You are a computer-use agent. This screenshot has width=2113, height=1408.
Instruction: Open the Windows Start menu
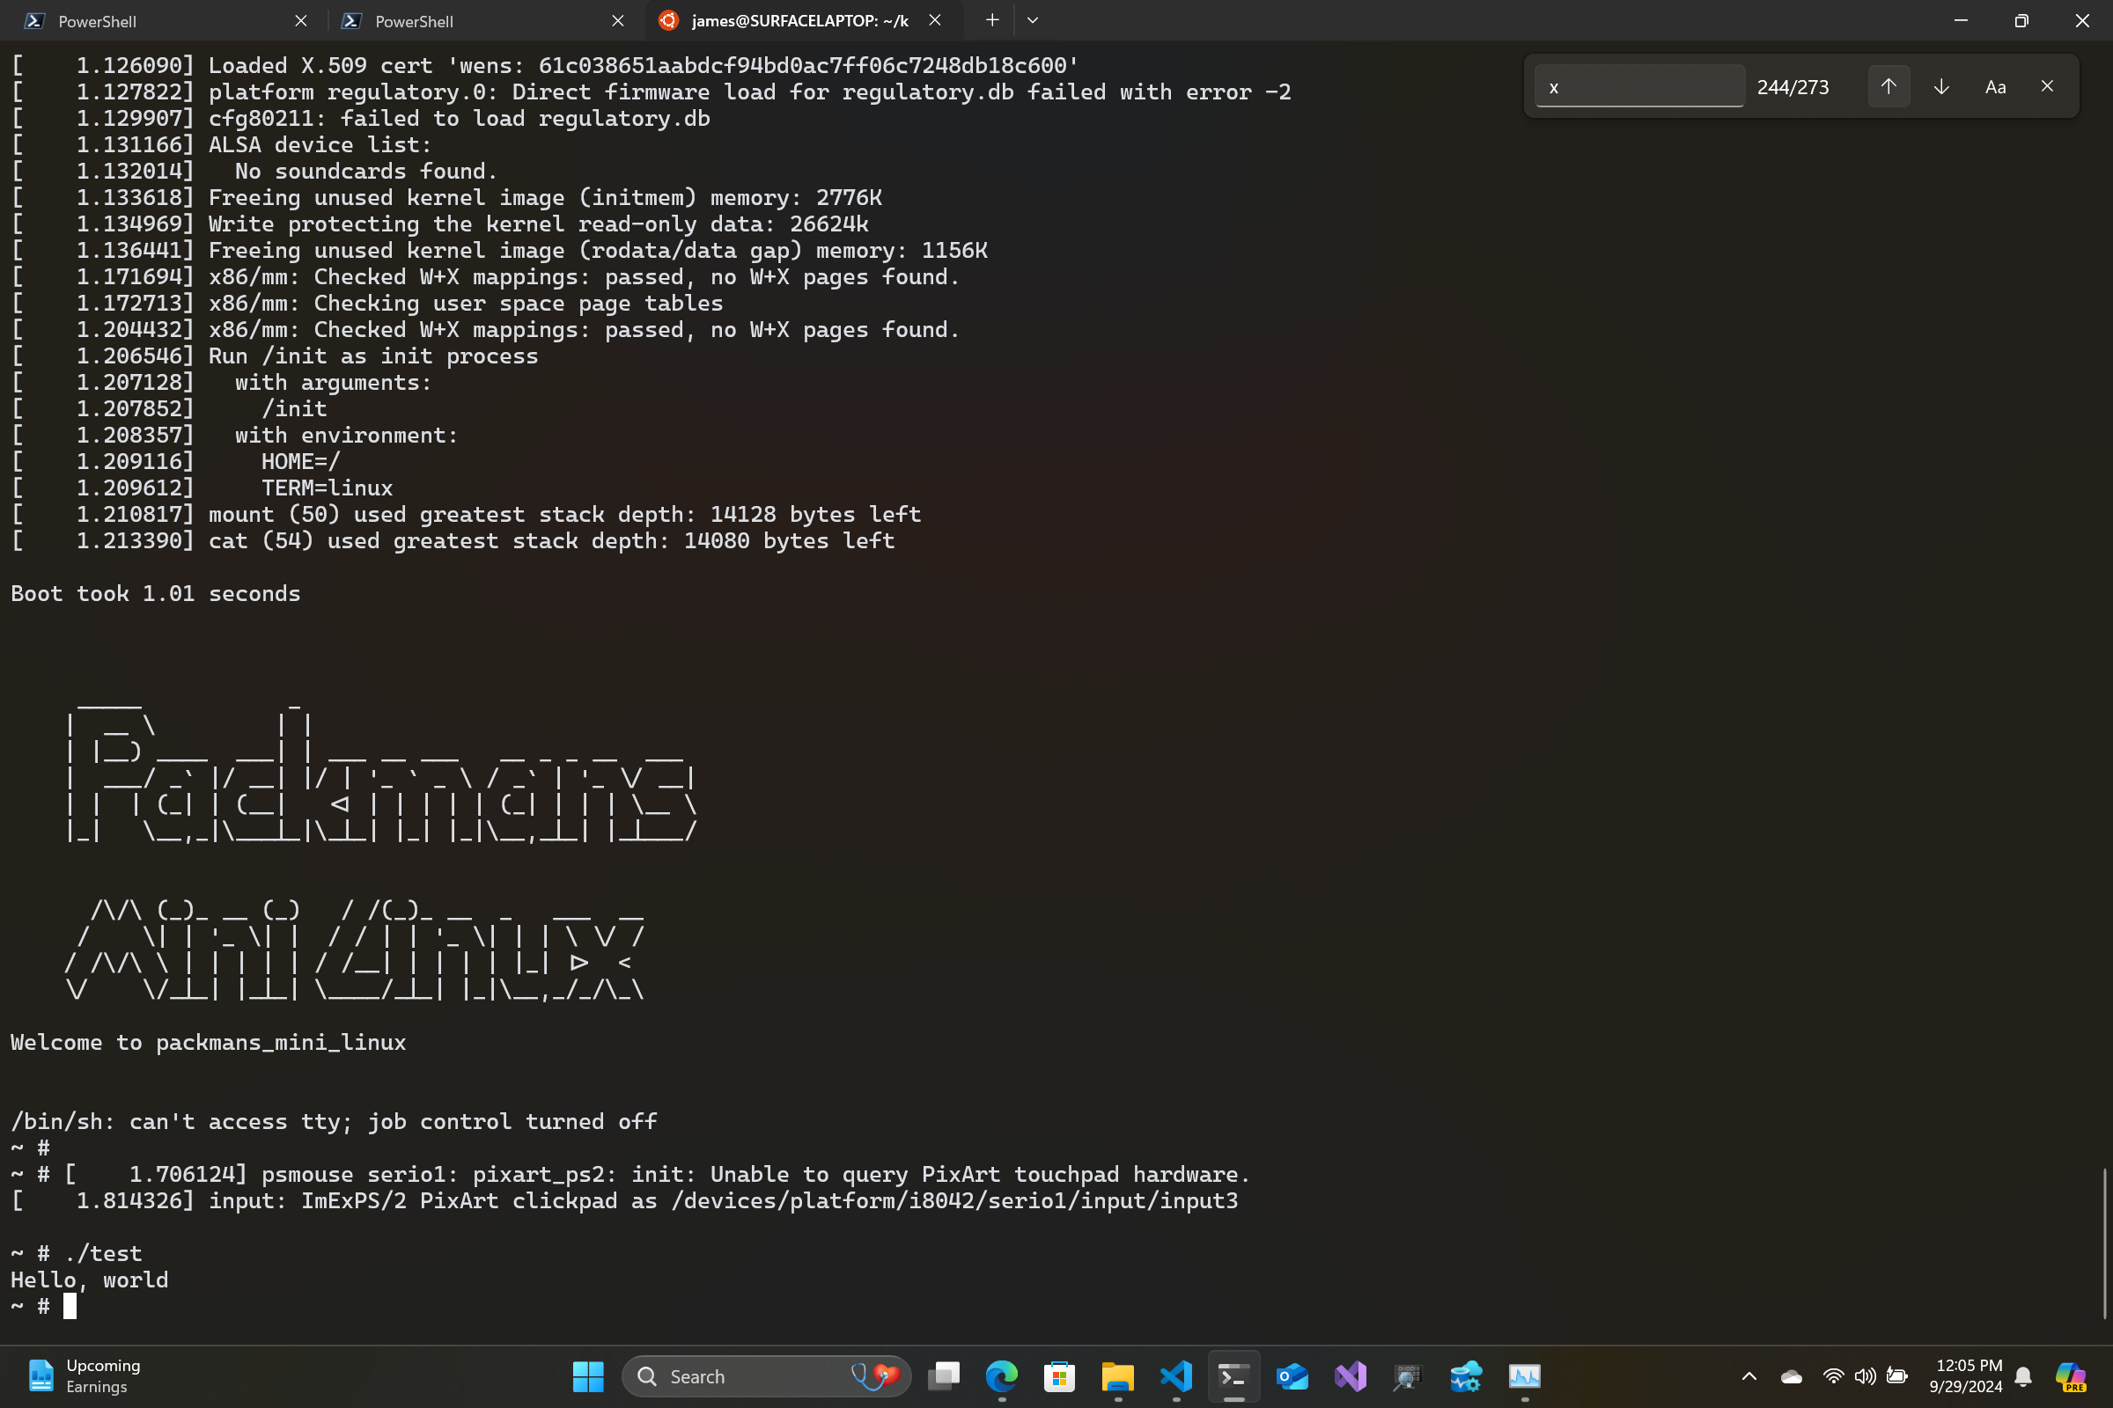coord(587,1375)
